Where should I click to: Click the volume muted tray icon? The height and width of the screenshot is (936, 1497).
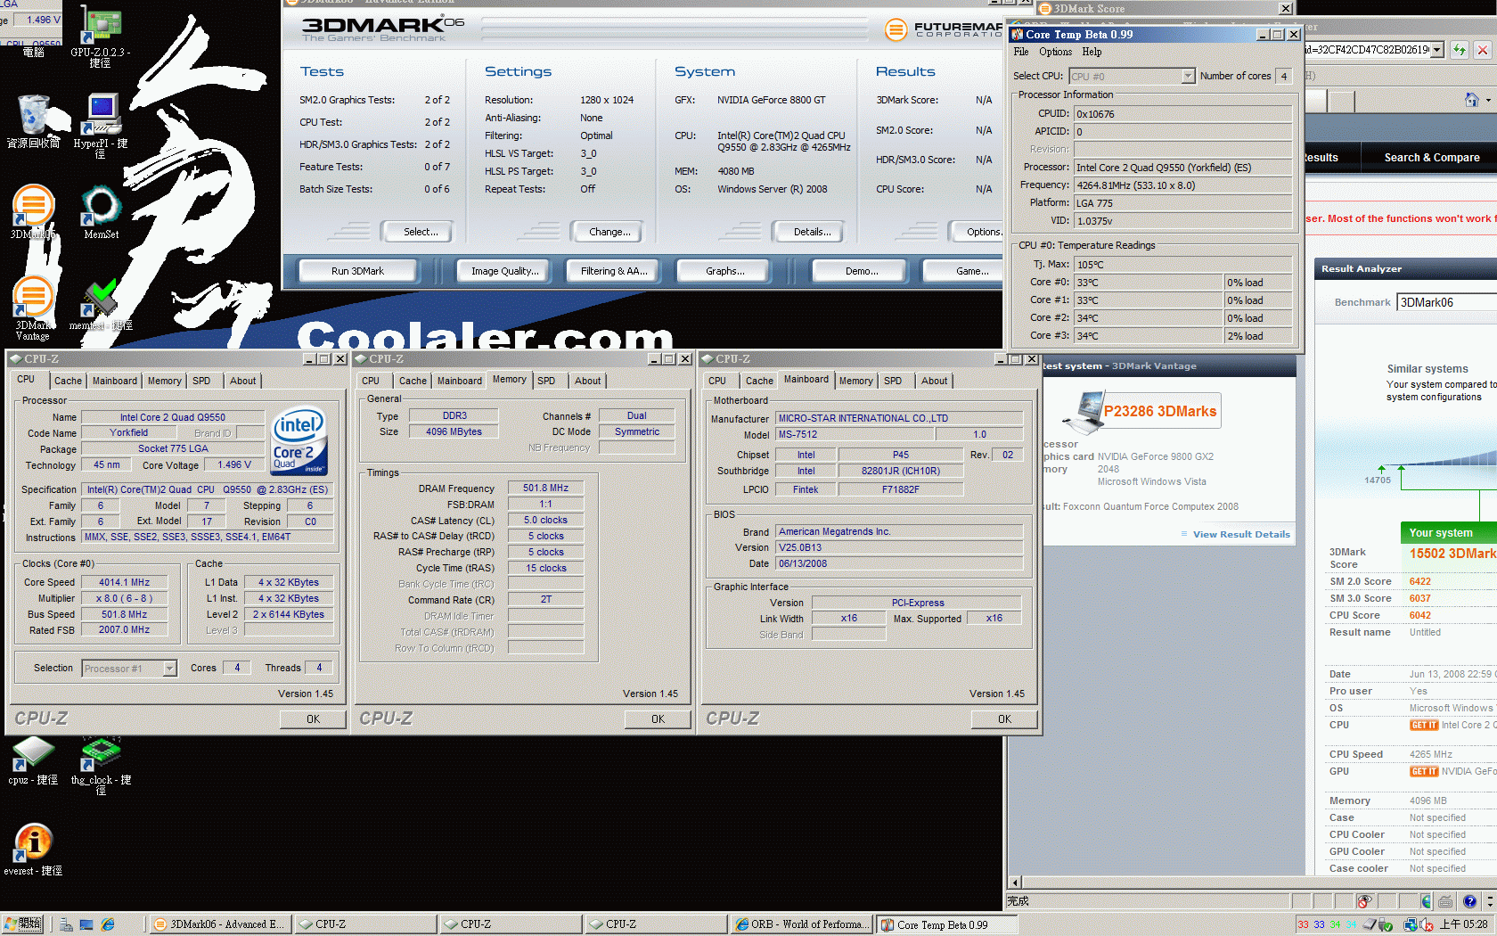coord(1427,924)
